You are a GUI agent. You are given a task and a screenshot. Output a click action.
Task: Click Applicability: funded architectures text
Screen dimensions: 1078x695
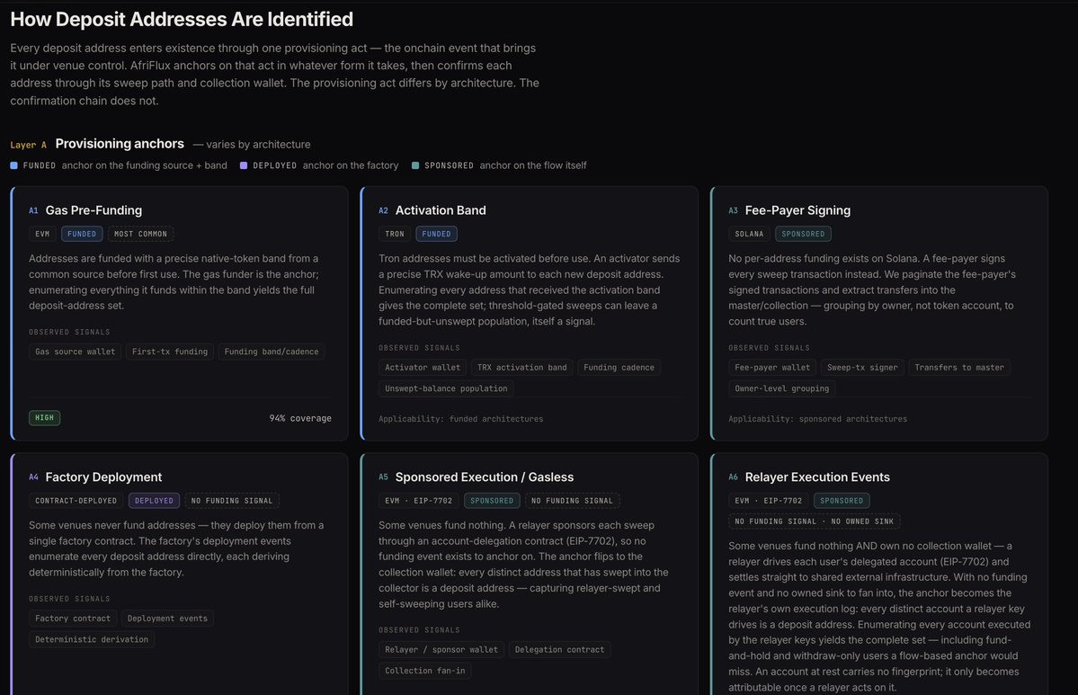click(x=460, y=419)
